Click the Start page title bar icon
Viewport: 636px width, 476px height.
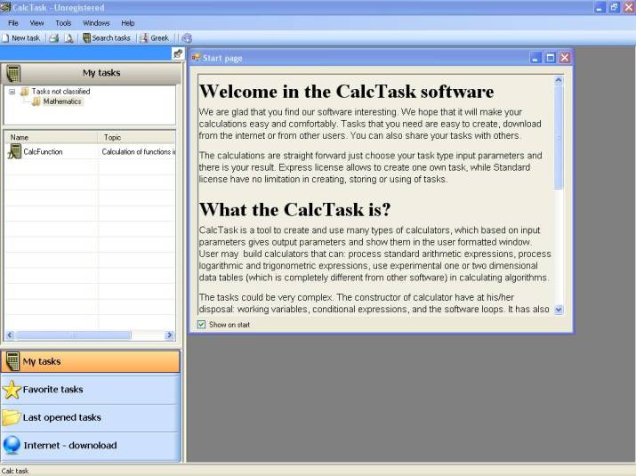point(196,58)
